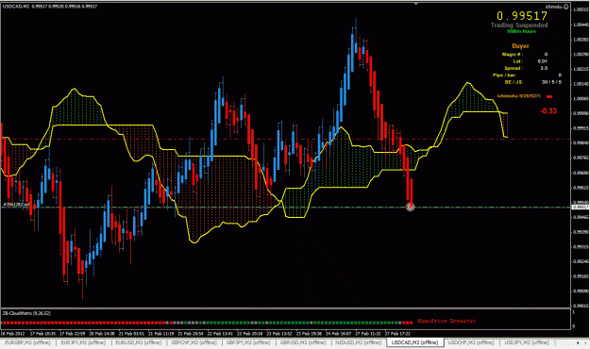Open the USDCHF,M2 (offline) chart tab
Image resolution: width=590 pixels, height=349 pixels.
[x=471, y=342]
